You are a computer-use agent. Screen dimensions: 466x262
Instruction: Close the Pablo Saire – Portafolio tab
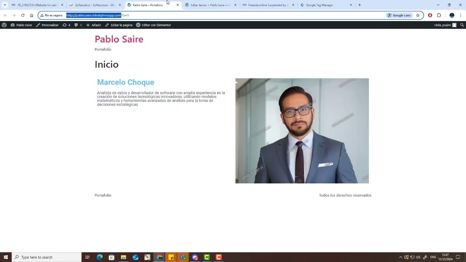click(x=178, y=5)
